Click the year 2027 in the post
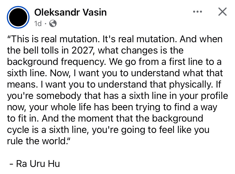Viewport: 235px width, 174px height. [83, 50]
